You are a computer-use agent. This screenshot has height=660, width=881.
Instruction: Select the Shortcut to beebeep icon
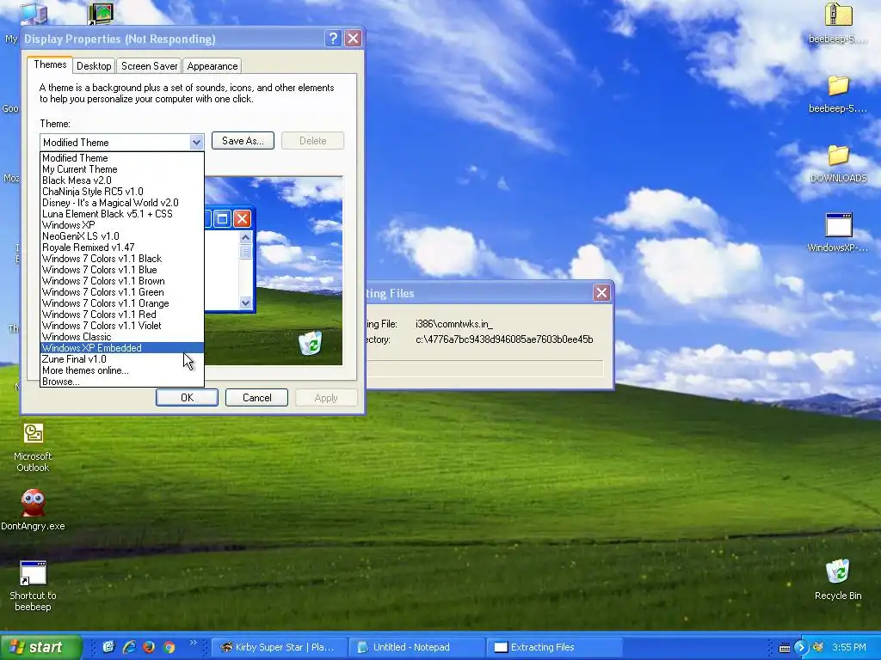tap(33, 586)
